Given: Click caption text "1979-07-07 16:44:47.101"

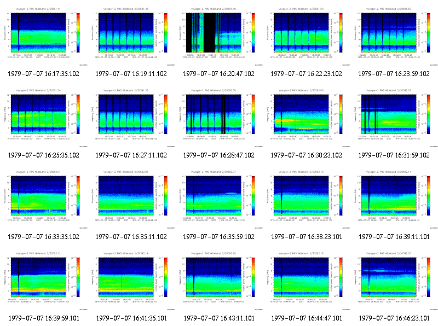Looking at the screenshot, I should pos(307,318).
